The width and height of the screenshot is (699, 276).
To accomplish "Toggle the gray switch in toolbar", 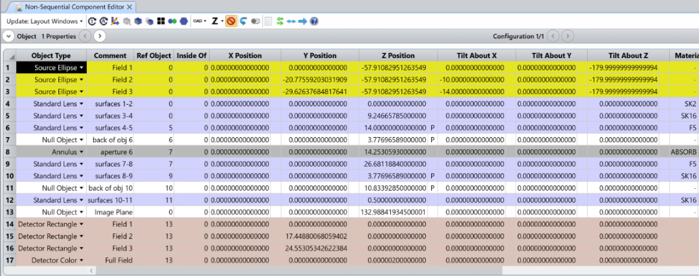I will [256, 21].
